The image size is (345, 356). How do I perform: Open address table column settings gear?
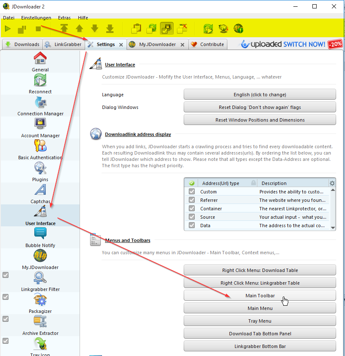(x=332, y=183)
